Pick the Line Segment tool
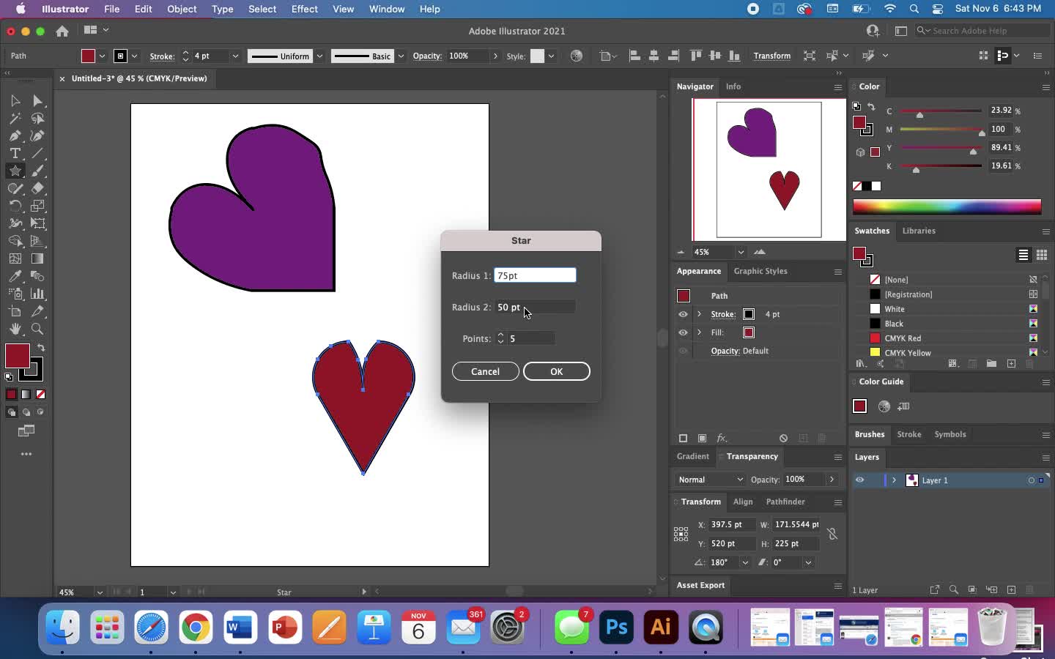 click(x=37, y=153)
